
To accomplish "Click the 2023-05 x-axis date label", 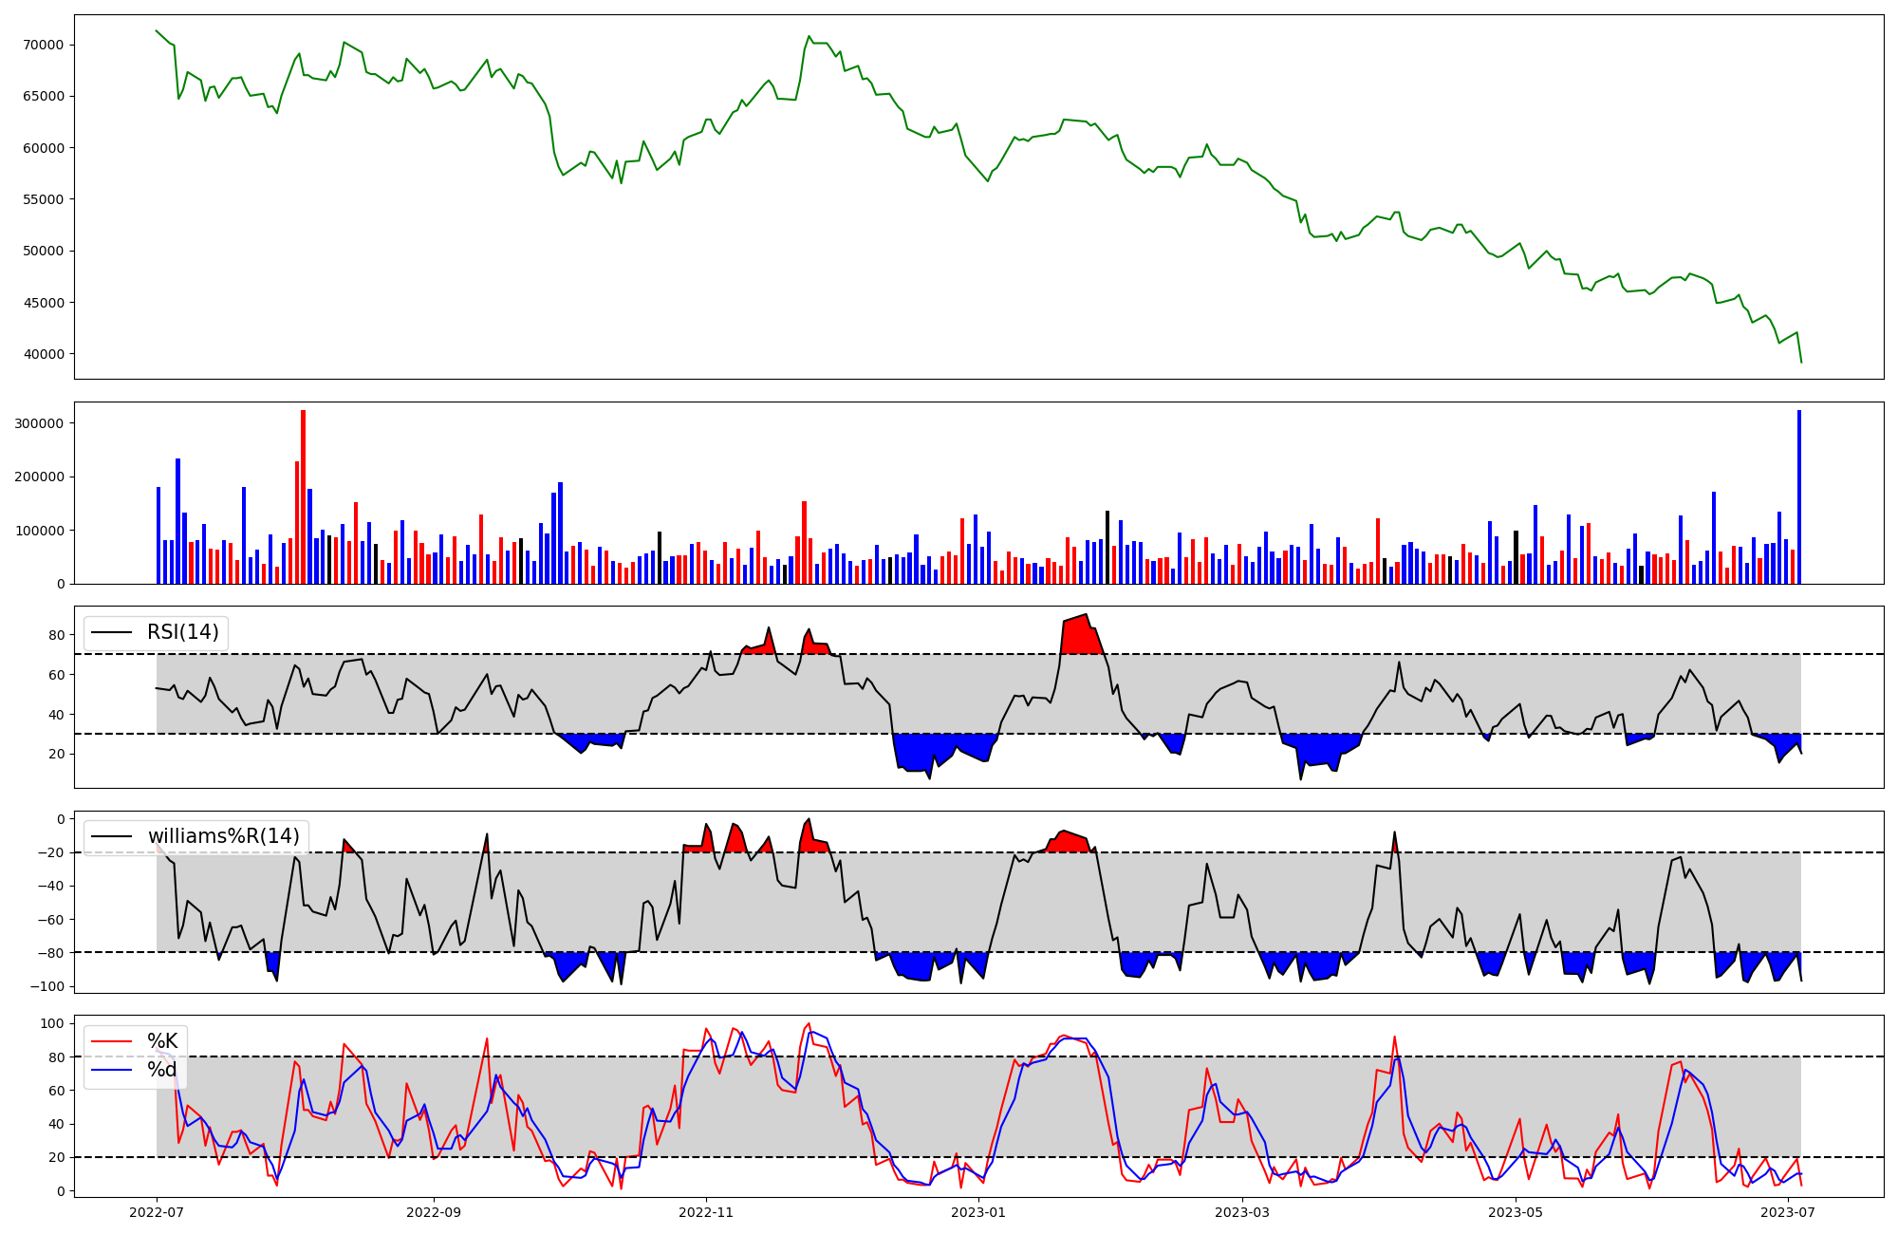I will 1516,1212.
